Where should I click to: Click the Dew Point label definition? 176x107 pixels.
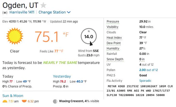coord(114,43)
